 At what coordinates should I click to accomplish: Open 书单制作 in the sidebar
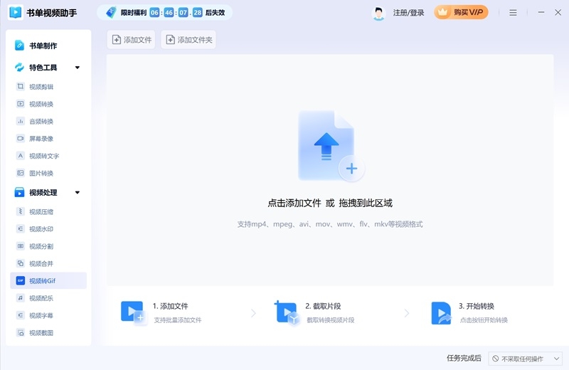pos(43,46)
